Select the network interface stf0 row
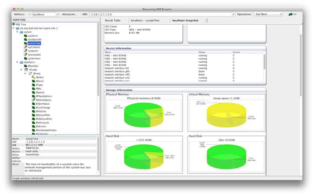 coord(183,74)
